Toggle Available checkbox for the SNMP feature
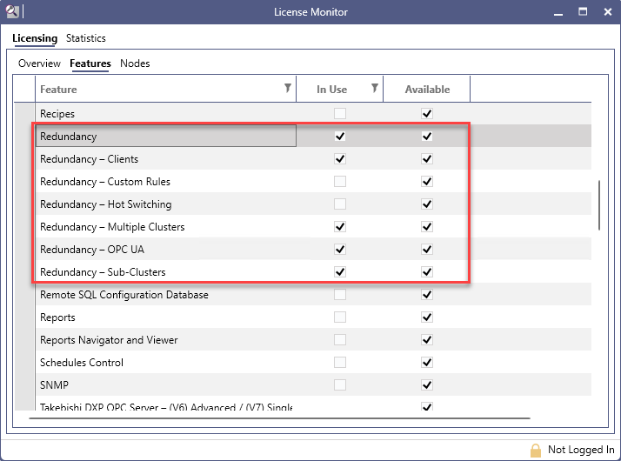This screenshot has height=461, width=621. pos(427,385)
